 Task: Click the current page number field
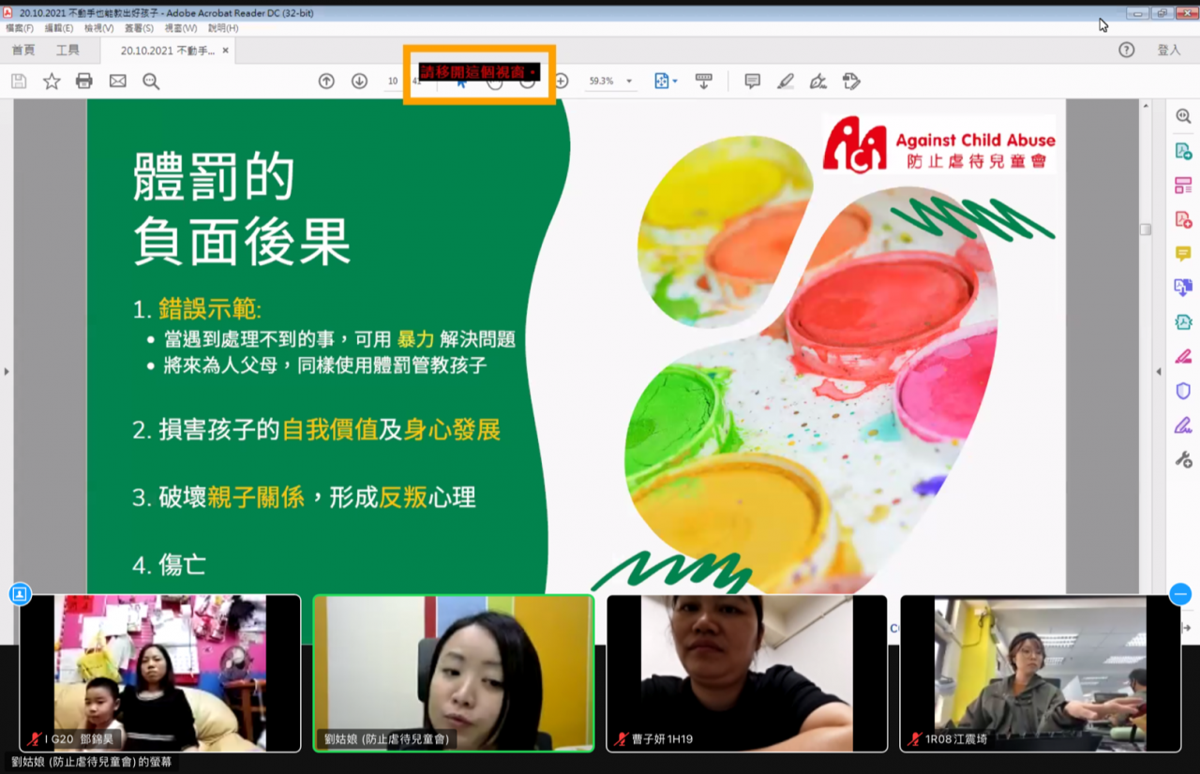pyautogui.click(x=392, y=82)
